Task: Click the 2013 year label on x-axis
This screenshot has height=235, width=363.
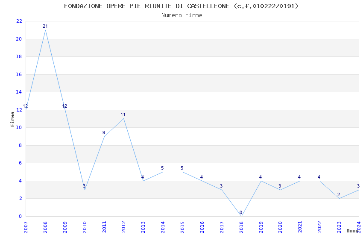Action: [143, 227]
